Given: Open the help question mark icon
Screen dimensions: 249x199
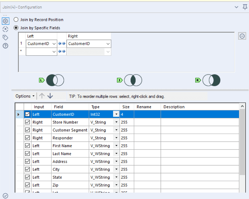Looking at the screenshot, I should [x=5, y=46].
